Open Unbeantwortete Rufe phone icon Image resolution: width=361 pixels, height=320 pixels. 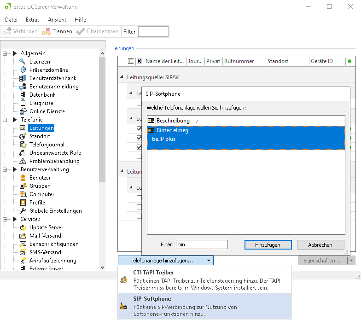pyautogui.click(x=23, y=153)
